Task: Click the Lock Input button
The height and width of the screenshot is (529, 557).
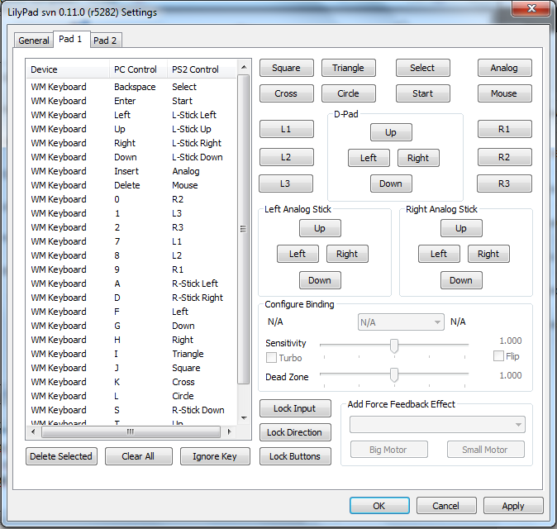Action: pos(295,408)
